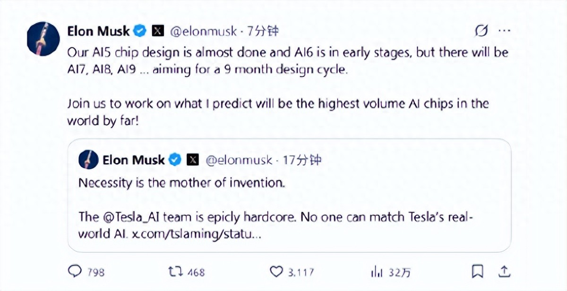Like the post with heart icon
The height and width of the screenshot is (291, 567).
point(276,271)
